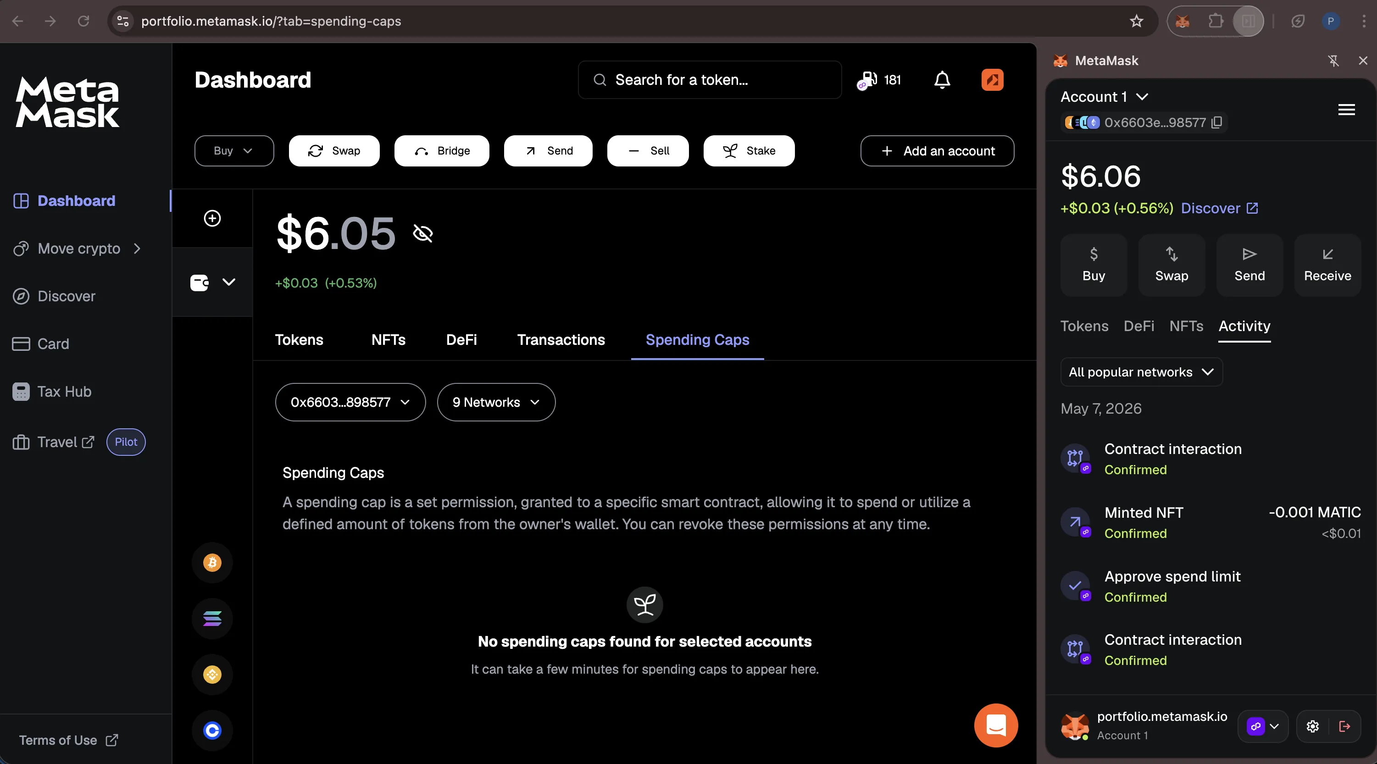
Task: Switch to the Tokens tab on Dashboard
Action: 299,340
